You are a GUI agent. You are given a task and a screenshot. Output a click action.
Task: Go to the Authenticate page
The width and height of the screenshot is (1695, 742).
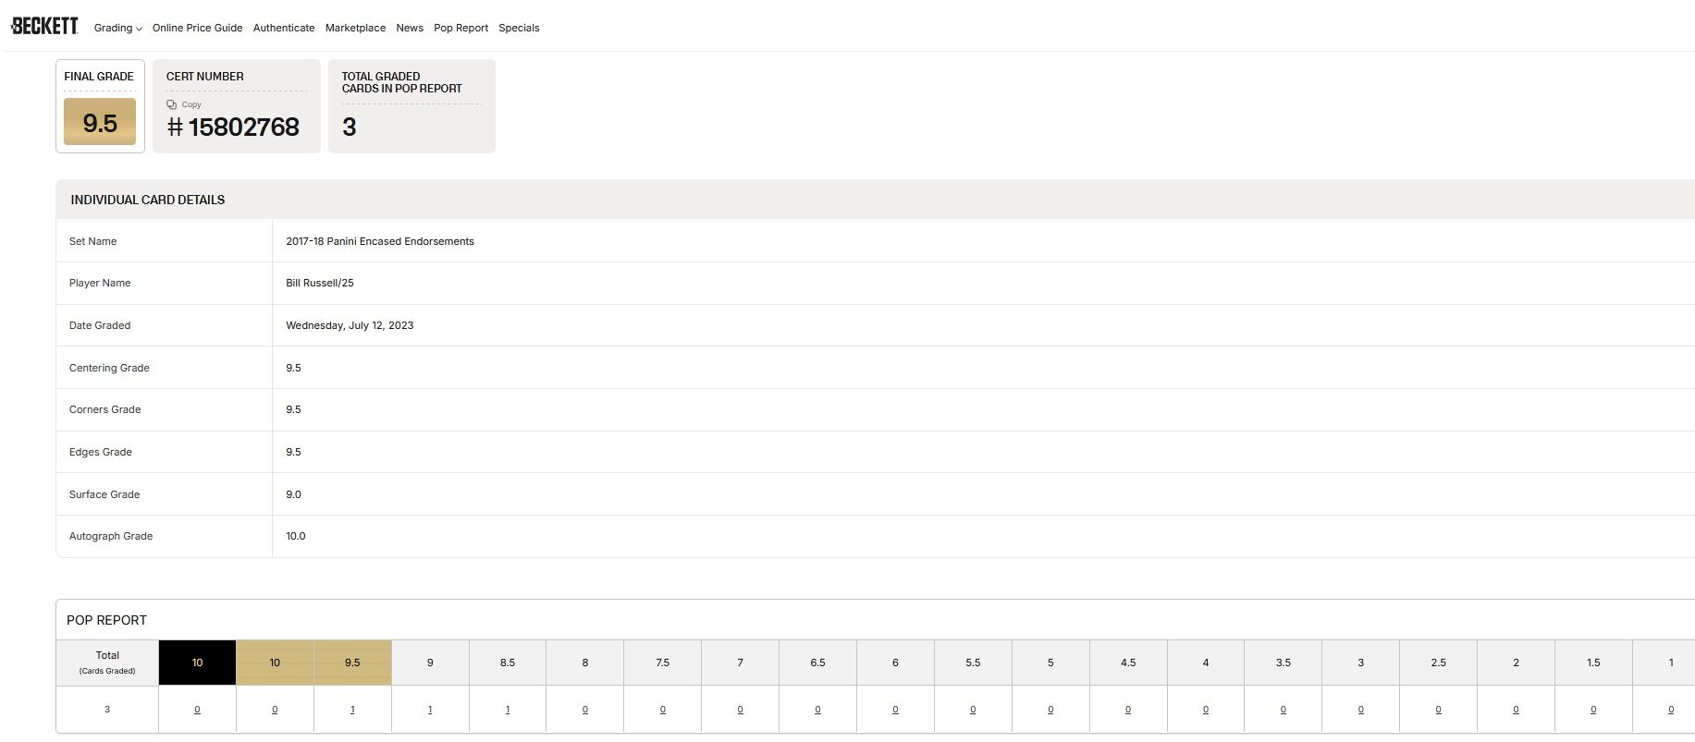coord(284,28)
